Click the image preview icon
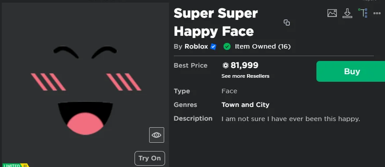The width and height of the screenshot is (385, 167). pos(332,13)
